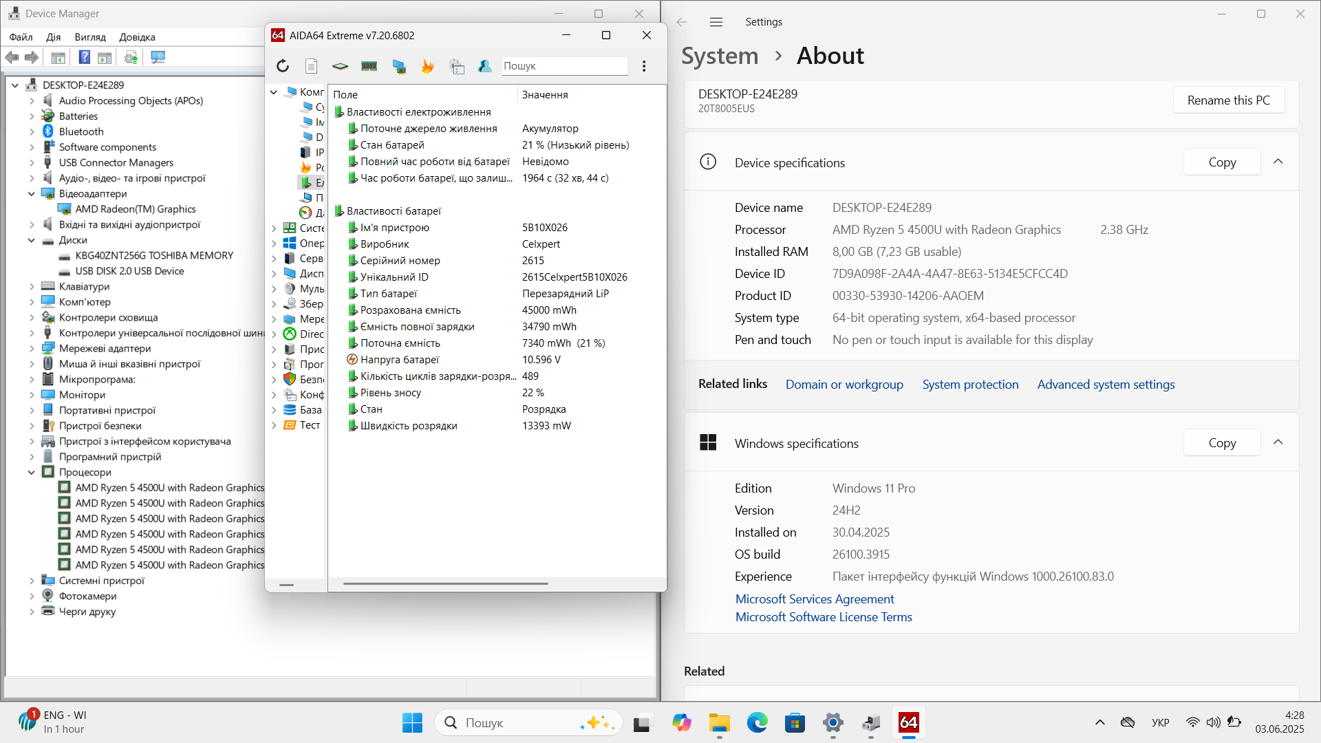
Task: Collapse the Windows specifications section
Action: [1278, 442]
